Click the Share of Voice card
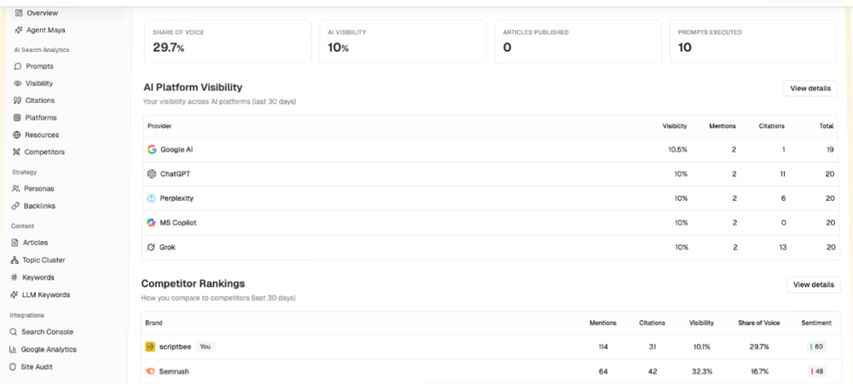Image resolution: width=853 pixels, height=384 pixels. [227, 42]
